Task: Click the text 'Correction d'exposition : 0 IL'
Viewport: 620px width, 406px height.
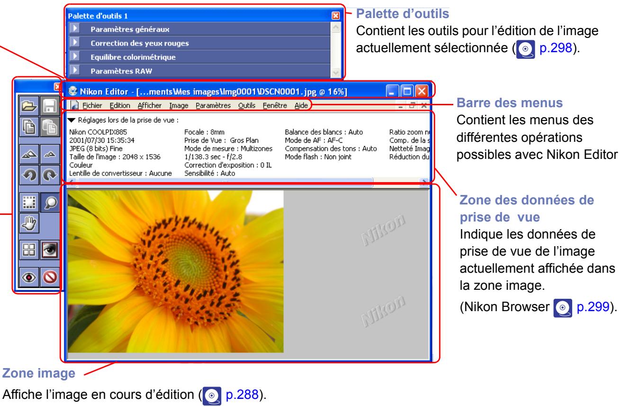Action: (x=229, y=166)
